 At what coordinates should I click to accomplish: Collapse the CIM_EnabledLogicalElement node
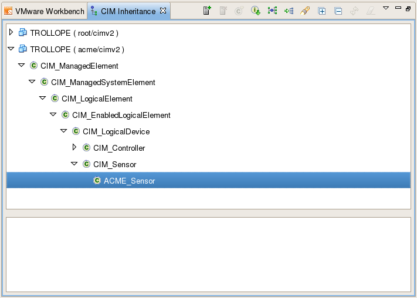click(x=53, y=114)
